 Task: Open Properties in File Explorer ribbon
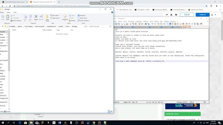coord(65,18)
